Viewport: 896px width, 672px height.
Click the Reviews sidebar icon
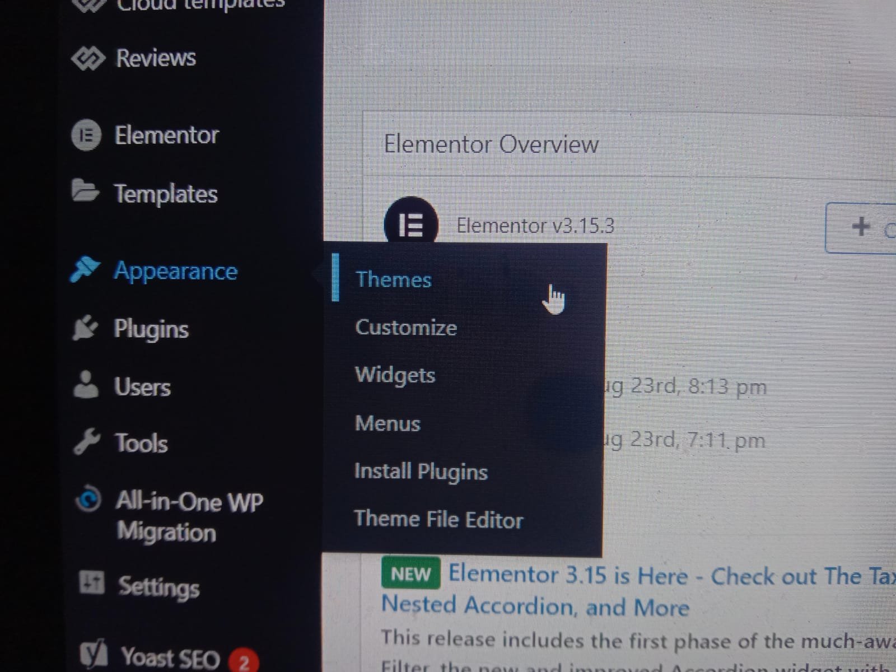(x=88, y=58)
